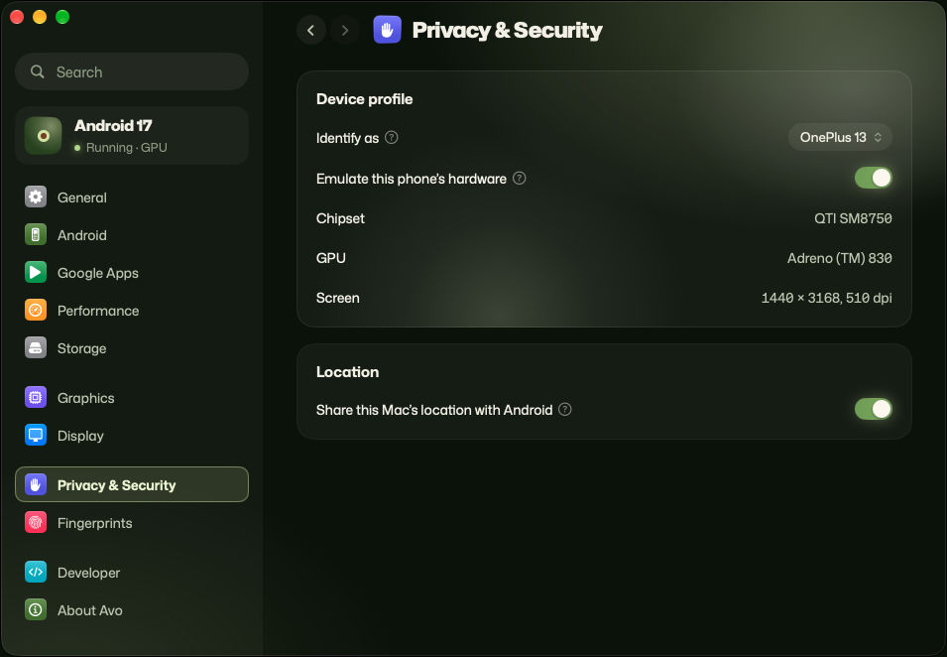
Task: Click the green zoom window button
Action: coord(62,17)
